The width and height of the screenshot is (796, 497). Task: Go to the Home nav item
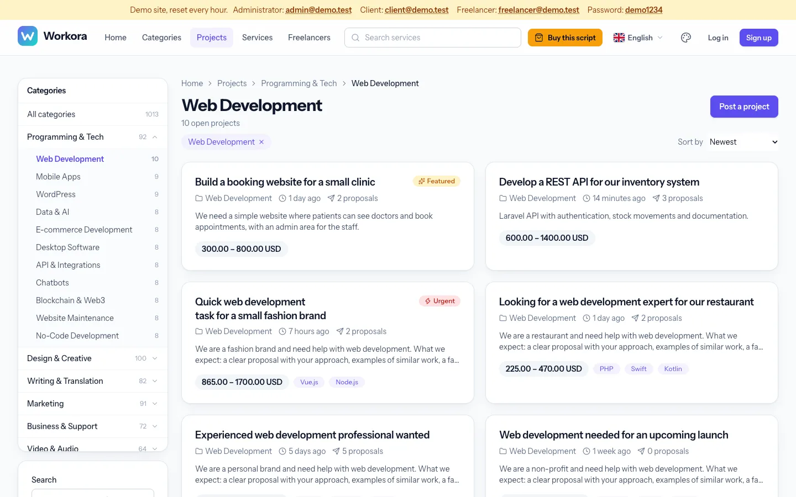tap(116, 38)
